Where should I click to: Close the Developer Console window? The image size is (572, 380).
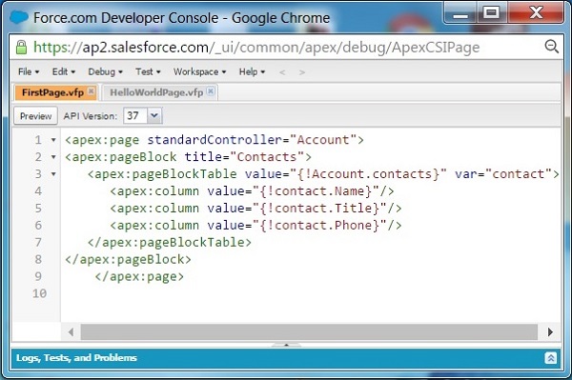point(536,13)
